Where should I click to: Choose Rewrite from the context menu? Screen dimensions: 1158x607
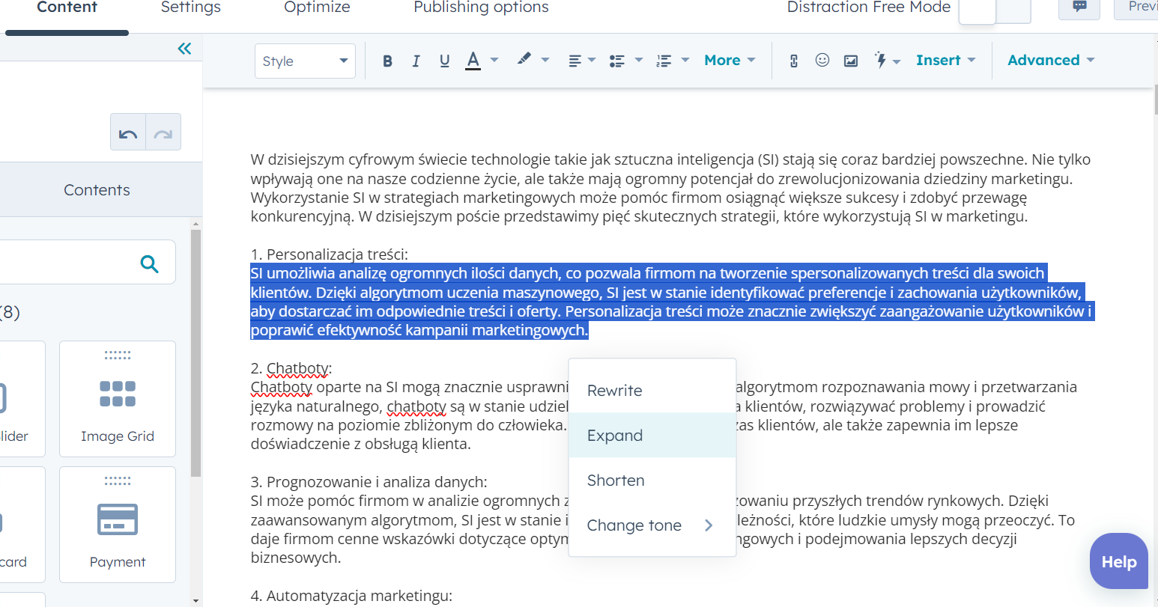click(652, 391)
